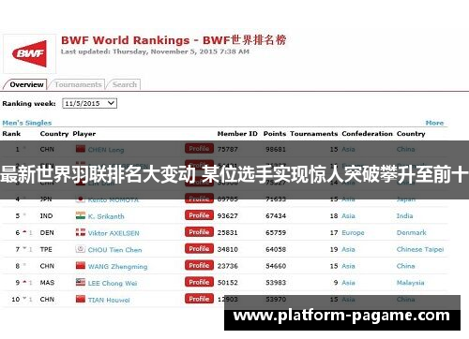Click Profile button for Kento MOMOTA
The height and width of the screenshot is (339, 469).
(x=199, y=199)
